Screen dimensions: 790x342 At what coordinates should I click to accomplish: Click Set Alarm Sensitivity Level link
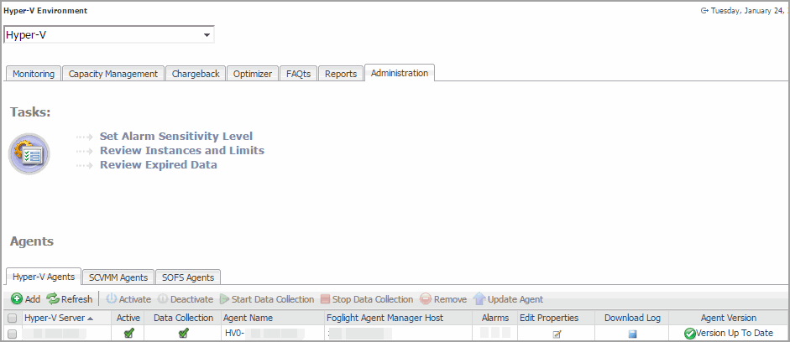176,137
